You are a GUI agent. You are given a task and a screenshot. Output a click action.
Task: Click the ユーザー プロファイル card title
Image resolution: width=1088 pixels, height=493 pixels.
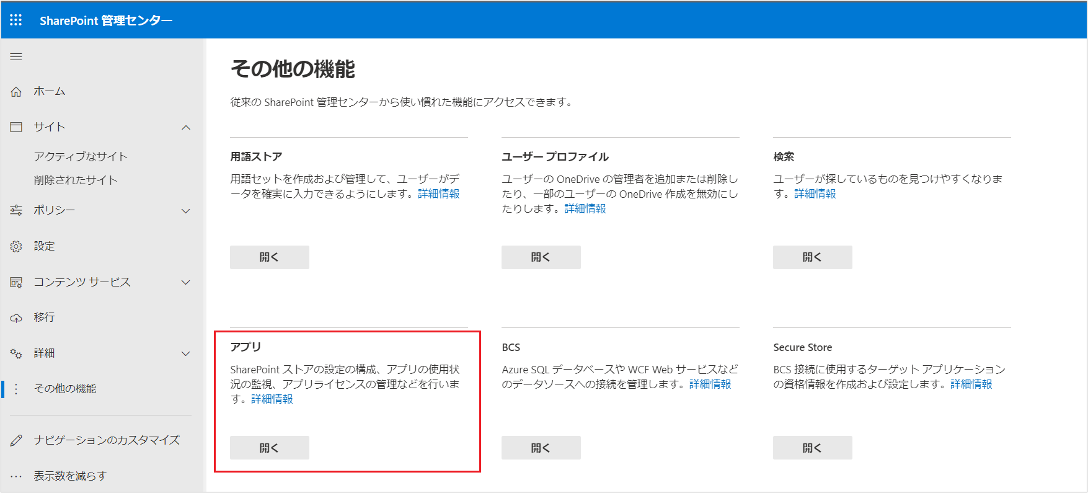point(555,157)
